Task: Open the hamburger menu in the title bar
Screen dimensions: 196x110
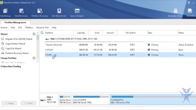Action: pyautogui.click(x=189, y=2)
